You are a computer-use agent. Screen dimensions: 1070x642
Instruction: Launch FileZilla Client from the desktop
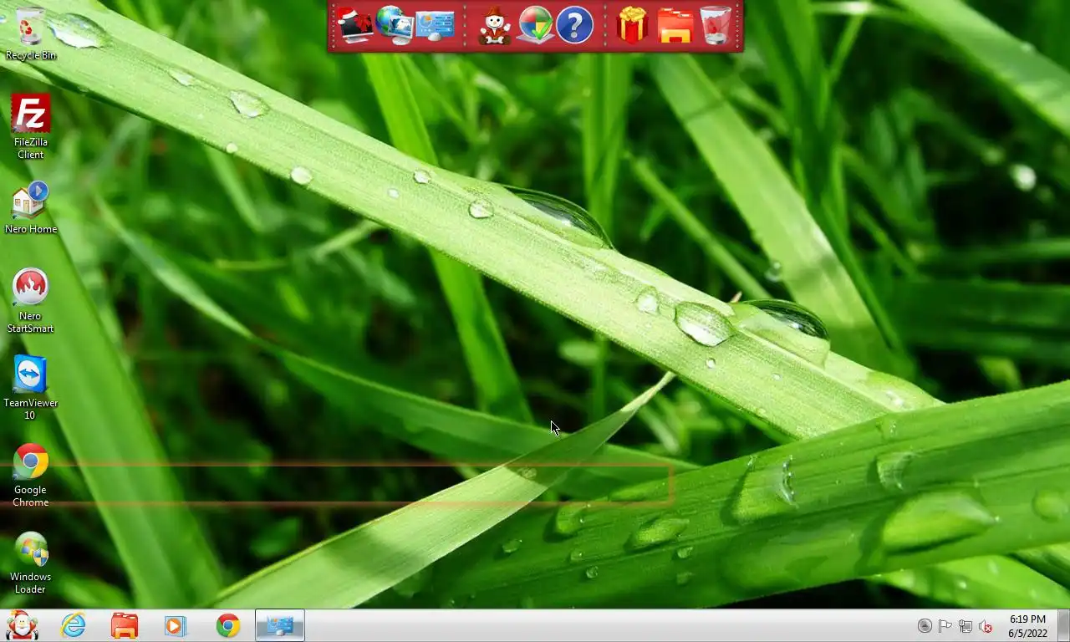tap(31, 125)
